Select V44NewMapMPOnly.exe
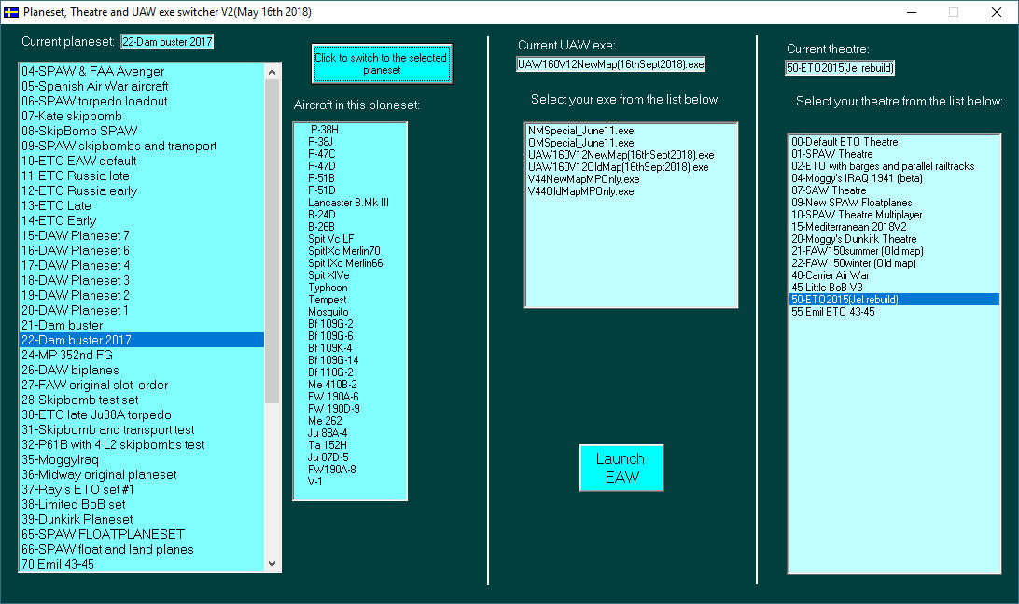Image resolution: width=1019 pixels, height=604 pixels. [631, 179]
